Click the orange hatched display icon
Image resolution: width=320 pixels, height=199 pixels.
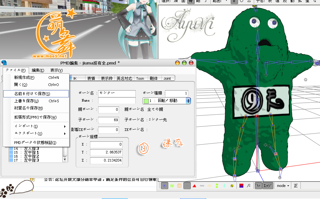179,186
